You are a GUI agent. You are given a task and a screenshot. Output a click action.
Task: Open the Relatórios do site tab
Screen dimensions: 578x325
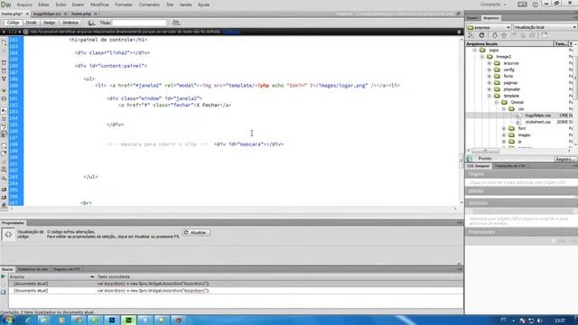(33, 269)
